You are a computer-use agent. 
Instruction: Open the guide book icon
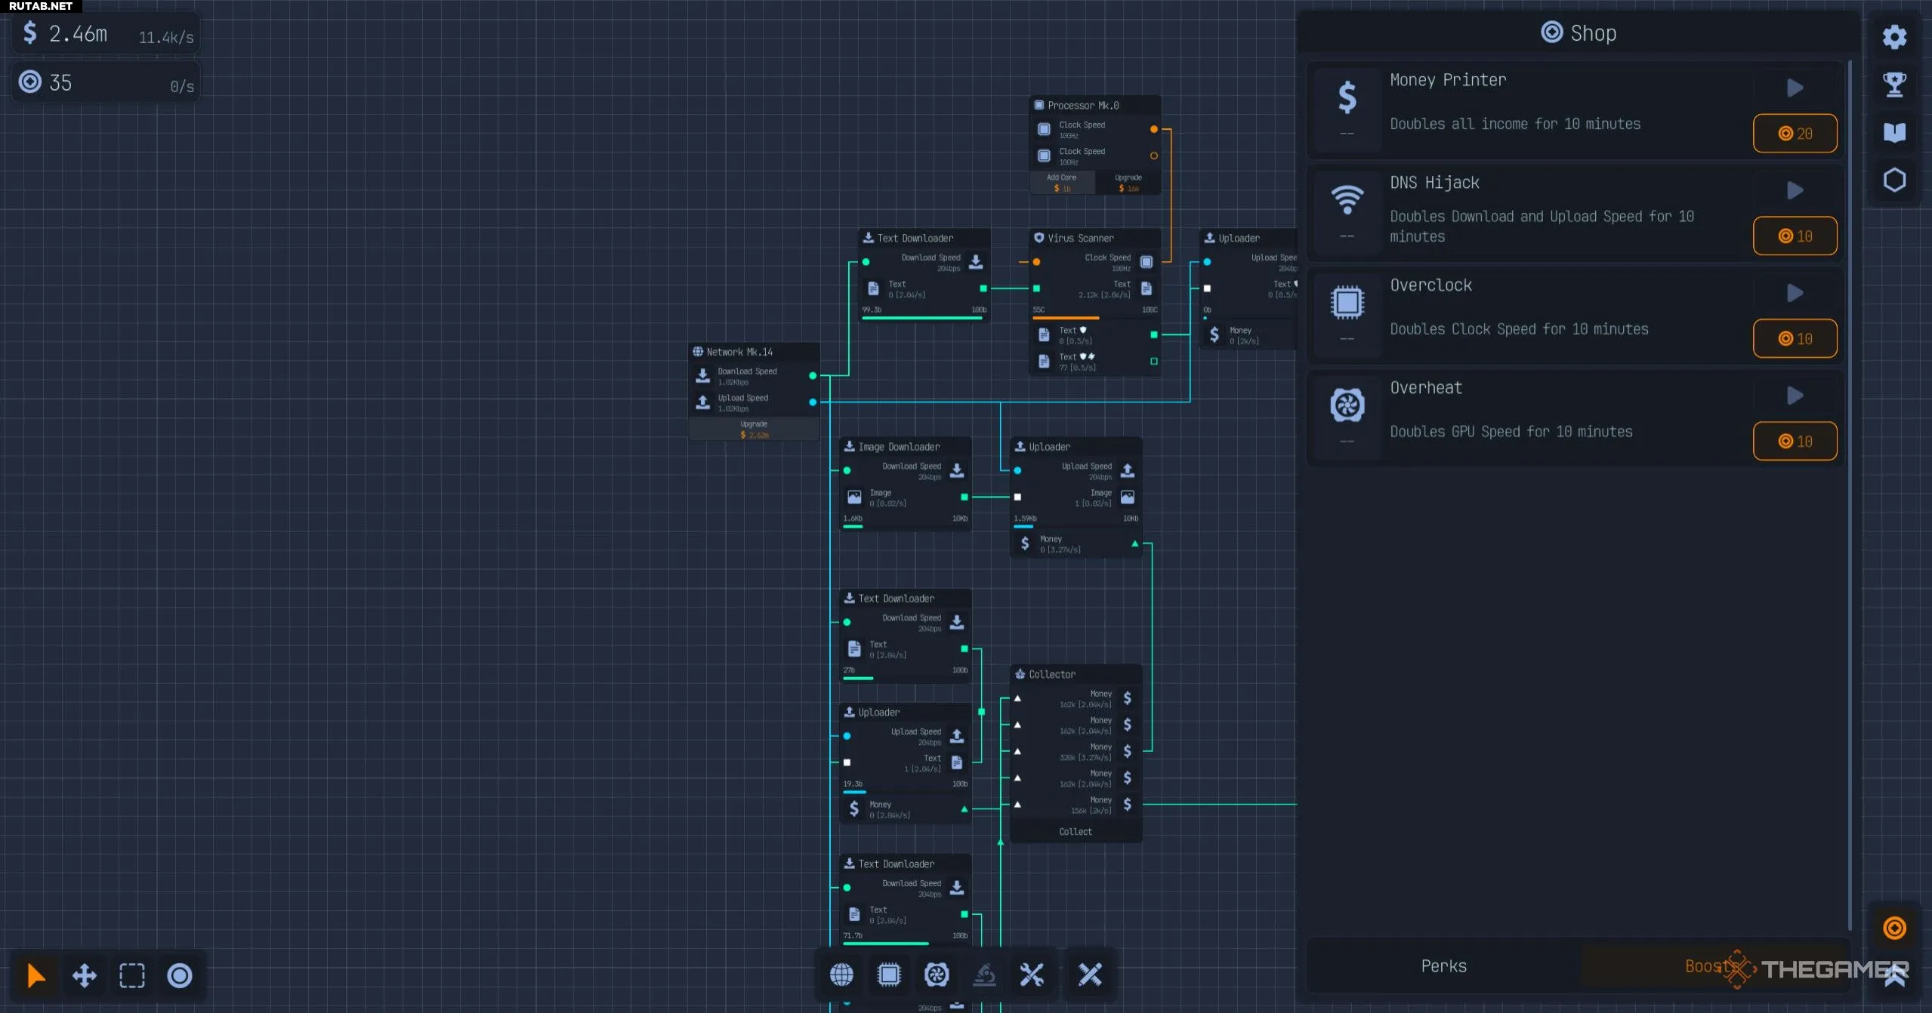1894,133
